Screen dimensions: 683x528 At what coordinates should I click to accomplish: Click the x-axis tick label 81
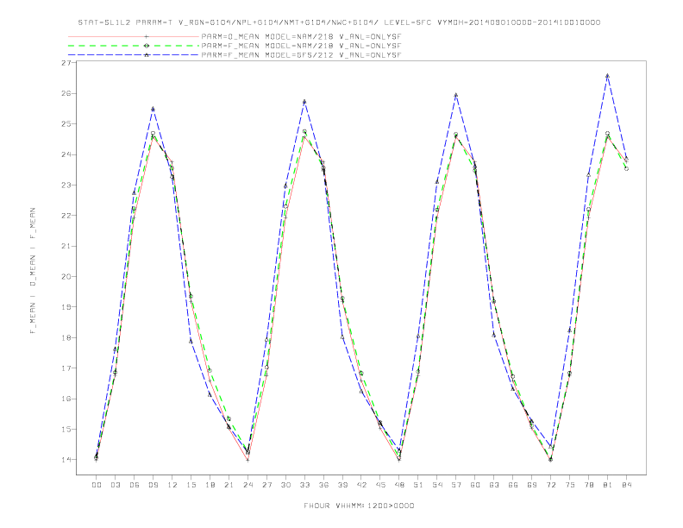click(608, 485)
